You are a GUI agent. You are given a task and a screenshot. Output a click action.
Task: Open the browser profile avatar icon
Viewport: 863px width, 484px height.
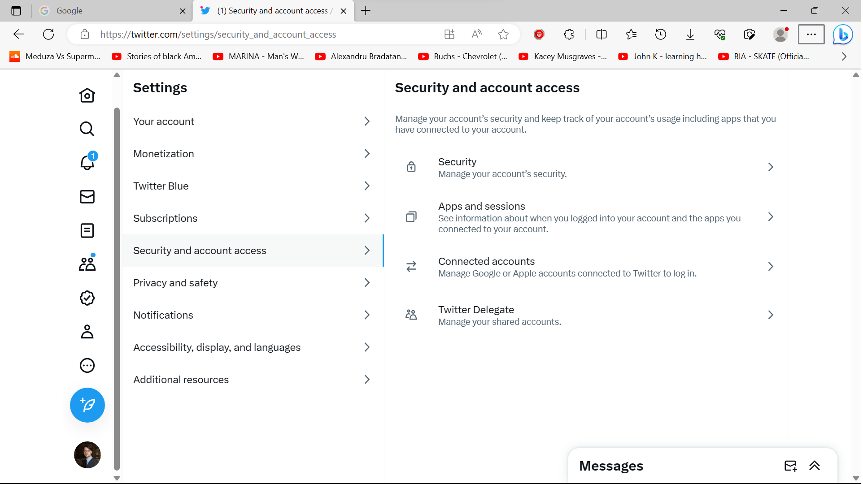(780, 35)
